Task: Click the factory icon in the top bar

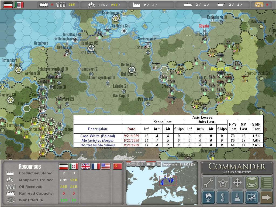Action: (x=137, y=5)
